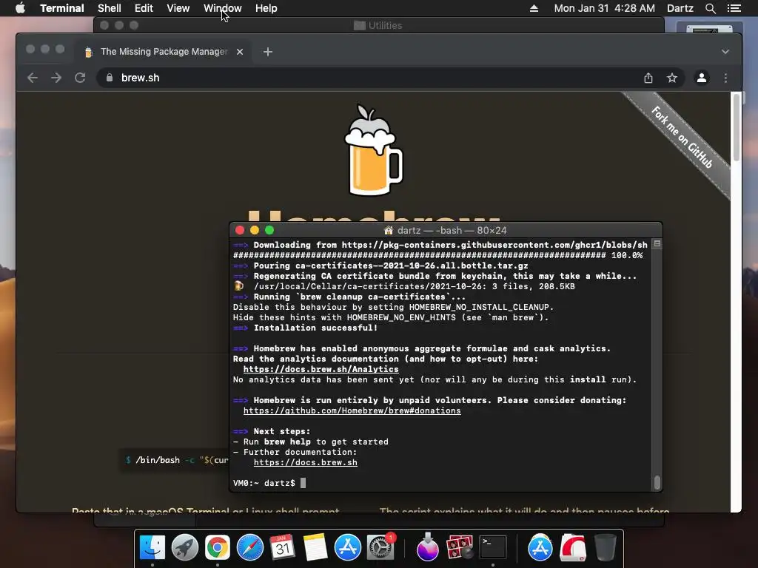758x568 pixels.
Task: Open the Window menu
Action: tap(222, 8)
